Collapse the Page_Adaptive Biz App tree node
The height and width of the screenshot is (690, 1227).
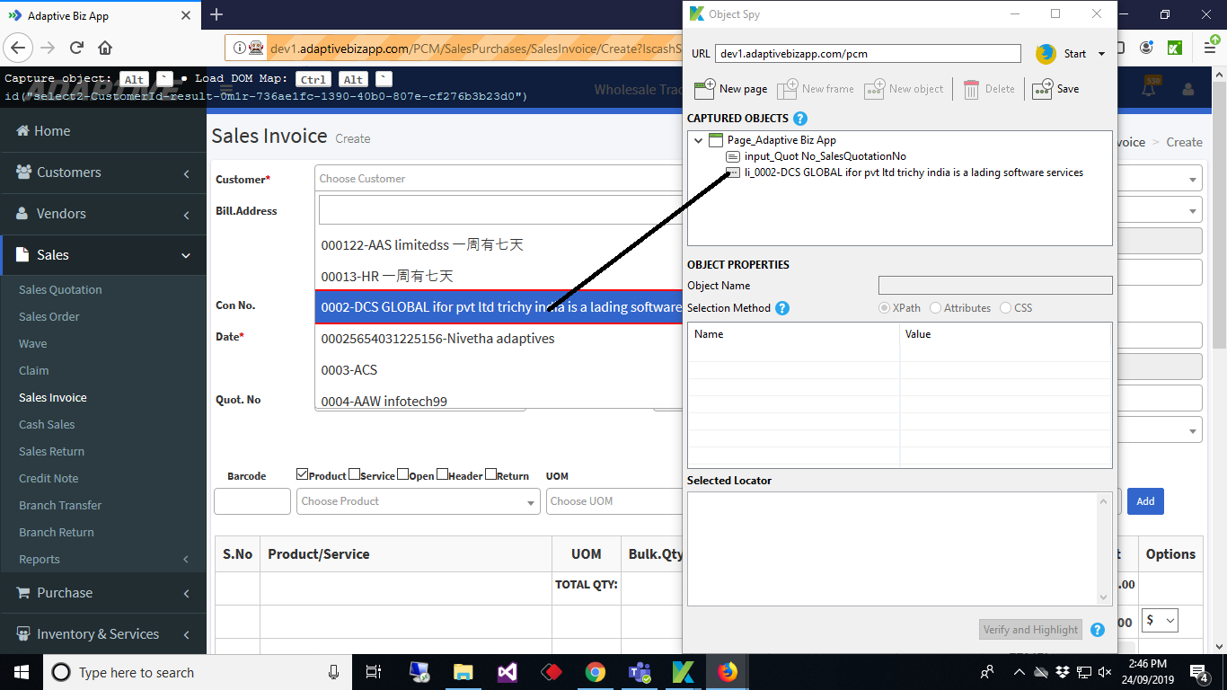(x=698, y=140)
